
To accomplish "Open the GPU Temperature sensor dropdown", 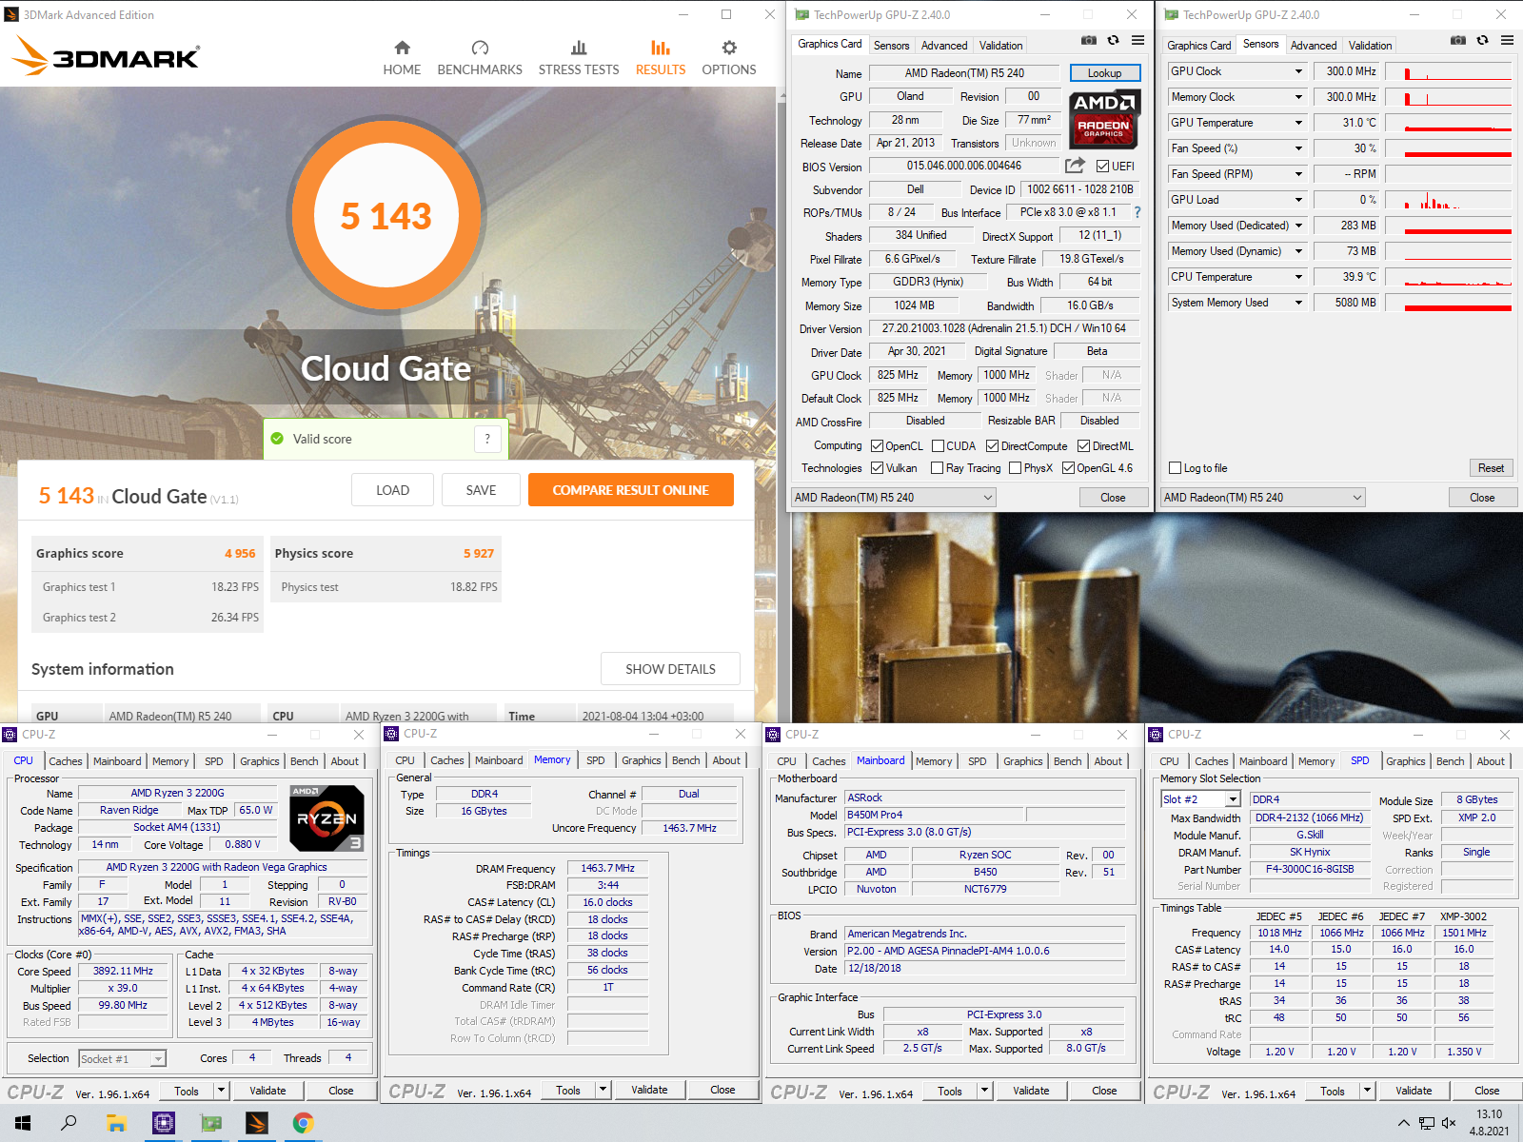I will point(1298,123).
